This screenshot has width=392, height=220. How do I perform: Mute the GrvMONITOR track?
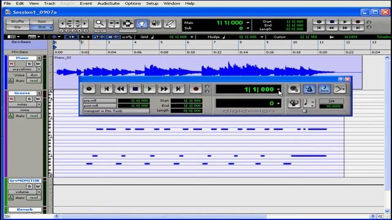click(38, 186)
